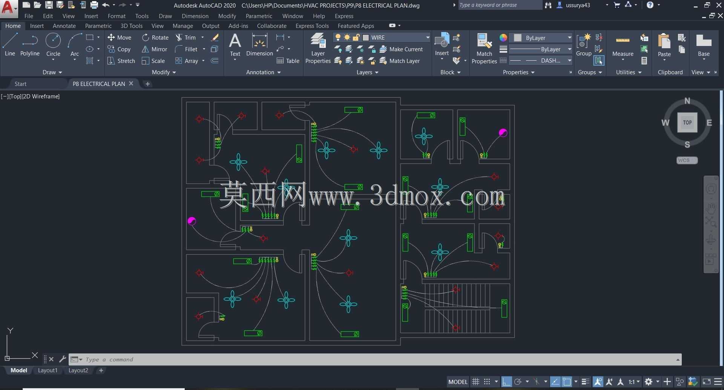Click the Stretch tool
The image size is (724, 390).
tap(121, 61)
